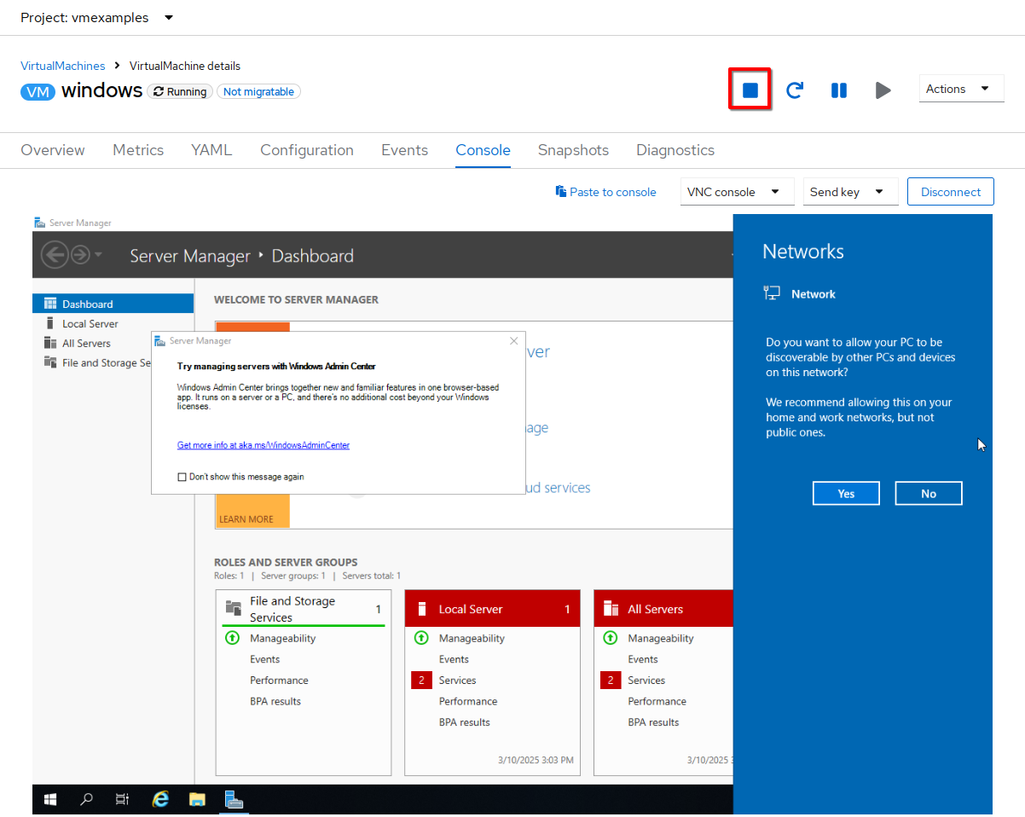Expand the Send key dropdown
1025x817 pixels.
(851, 192)
